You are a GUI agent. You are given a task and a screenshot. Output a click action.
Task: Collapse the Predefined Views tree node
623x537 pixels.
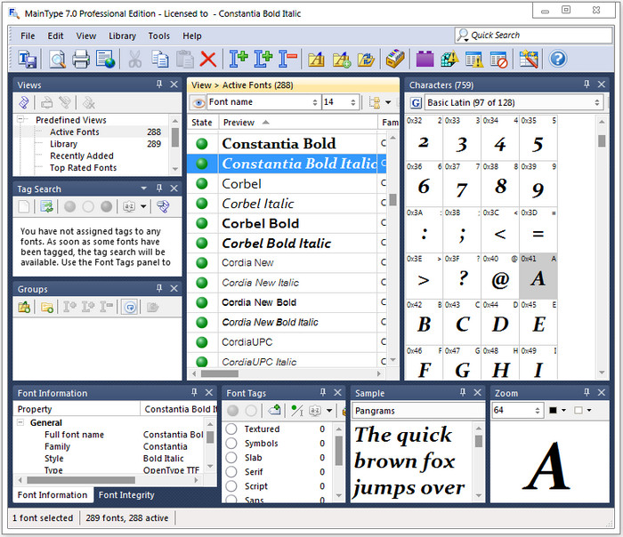point(20,119)
